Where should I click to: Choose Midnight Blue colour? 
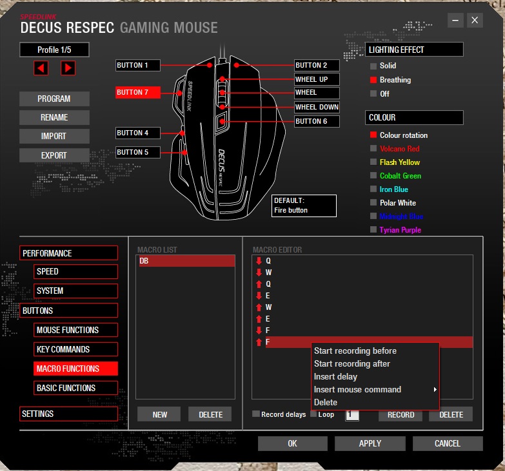(x=373, y=216)
